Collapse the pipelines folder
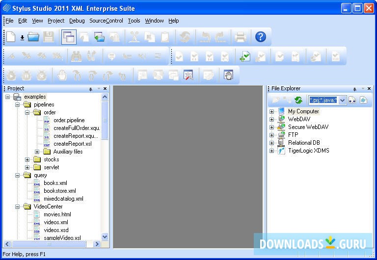 click(x=18, y=105)
